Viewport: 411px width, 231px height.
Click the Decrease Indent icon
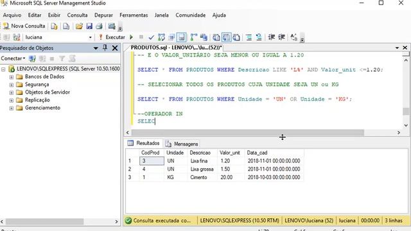271,37
